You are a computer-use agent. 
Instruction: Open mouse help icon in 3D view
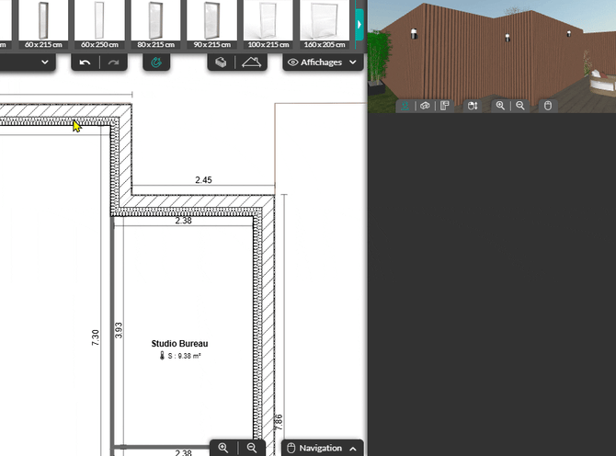[548, 106]
